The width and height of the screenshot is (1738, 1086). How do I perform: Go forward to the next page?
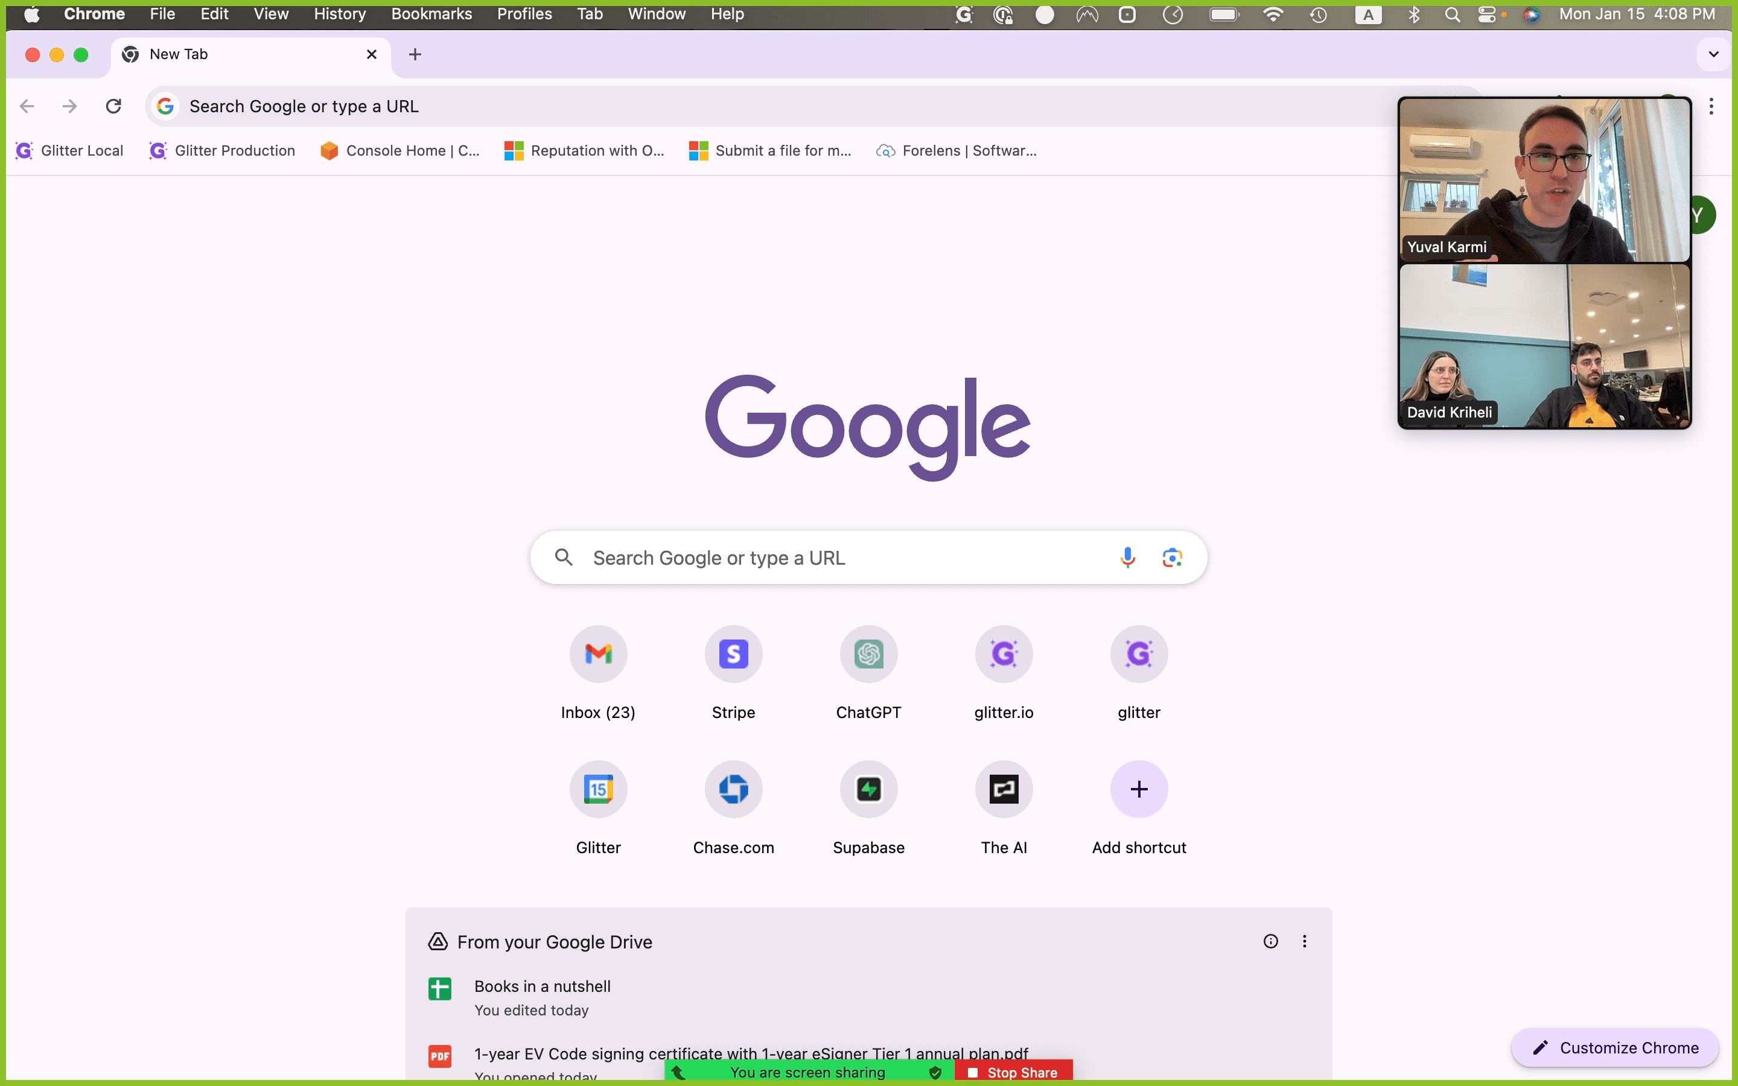click(x=69, y=106)
